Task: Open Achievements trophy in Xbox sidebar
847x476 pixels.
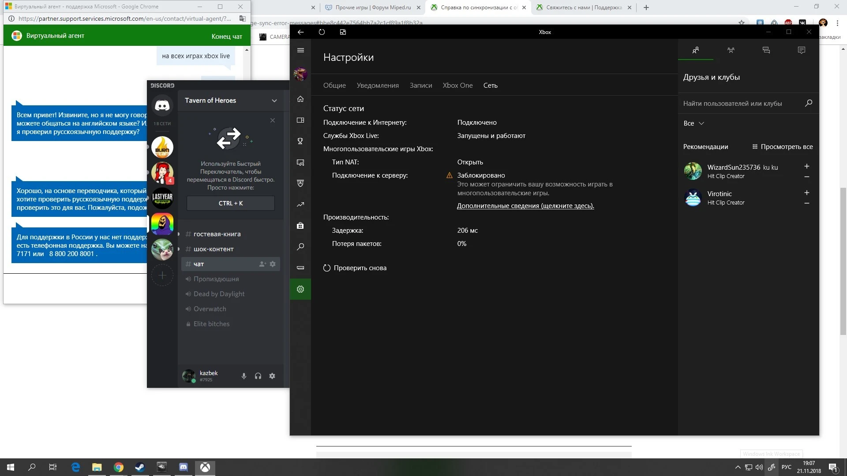Action: tap(300, 141)
